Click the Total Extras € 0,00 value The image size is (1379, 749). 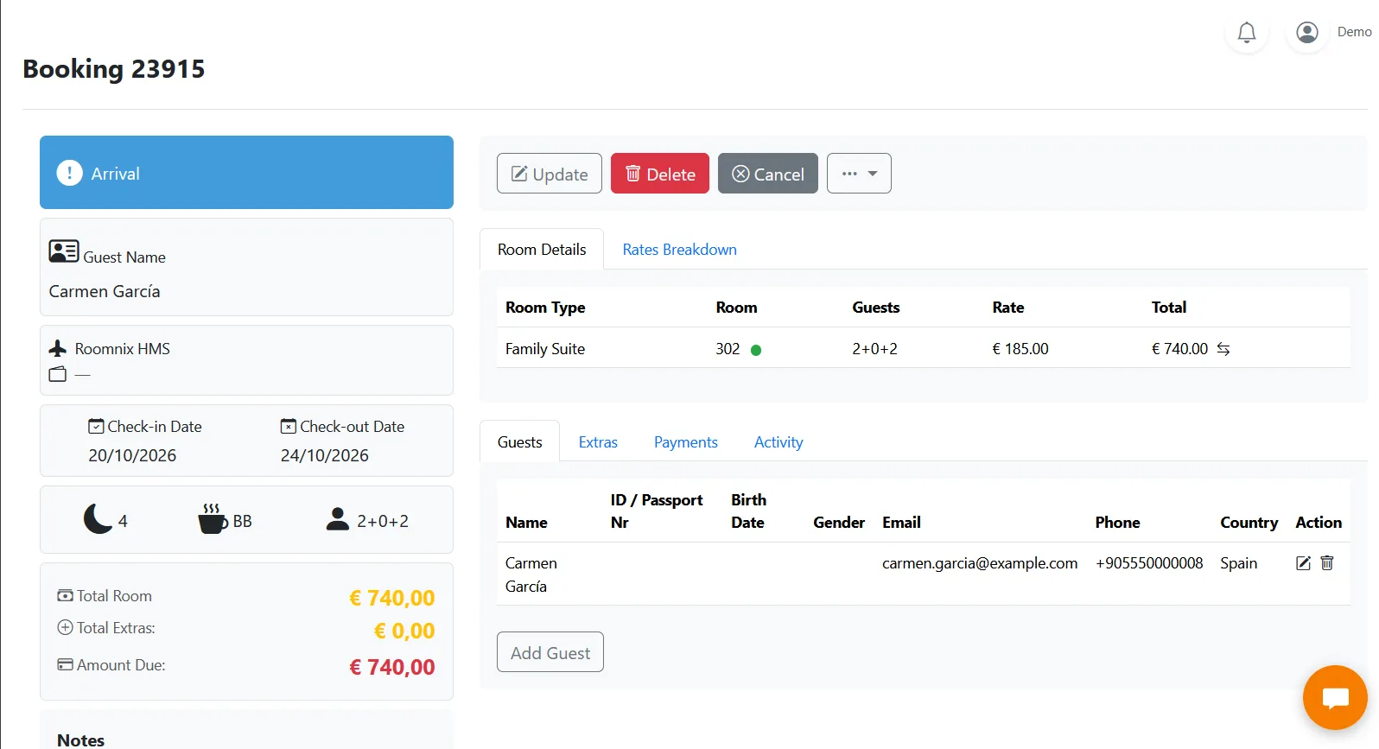[x=404, y=631]
